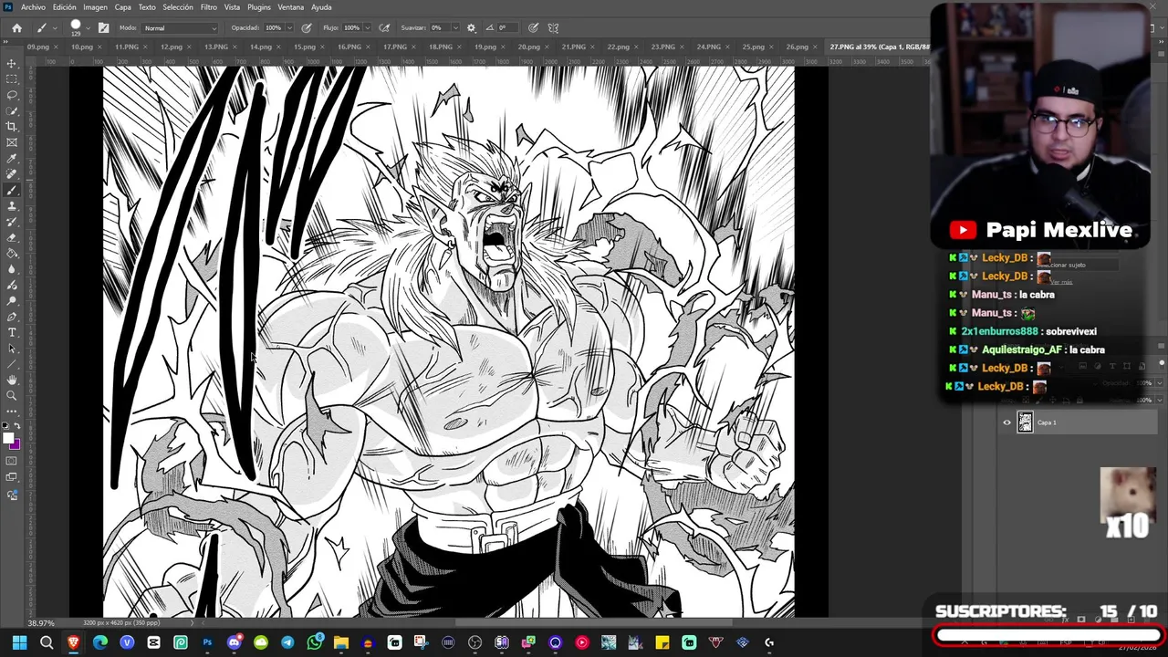Toggle Quick Mask mode
1168x657 pixels.
tap(12, 461)
